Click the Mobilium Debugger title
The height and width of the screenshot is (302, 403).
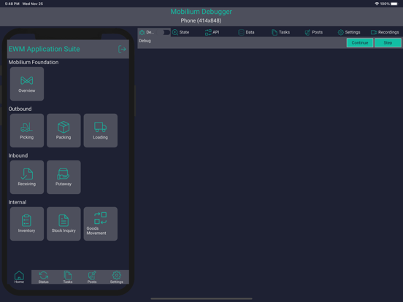(201, 12)
